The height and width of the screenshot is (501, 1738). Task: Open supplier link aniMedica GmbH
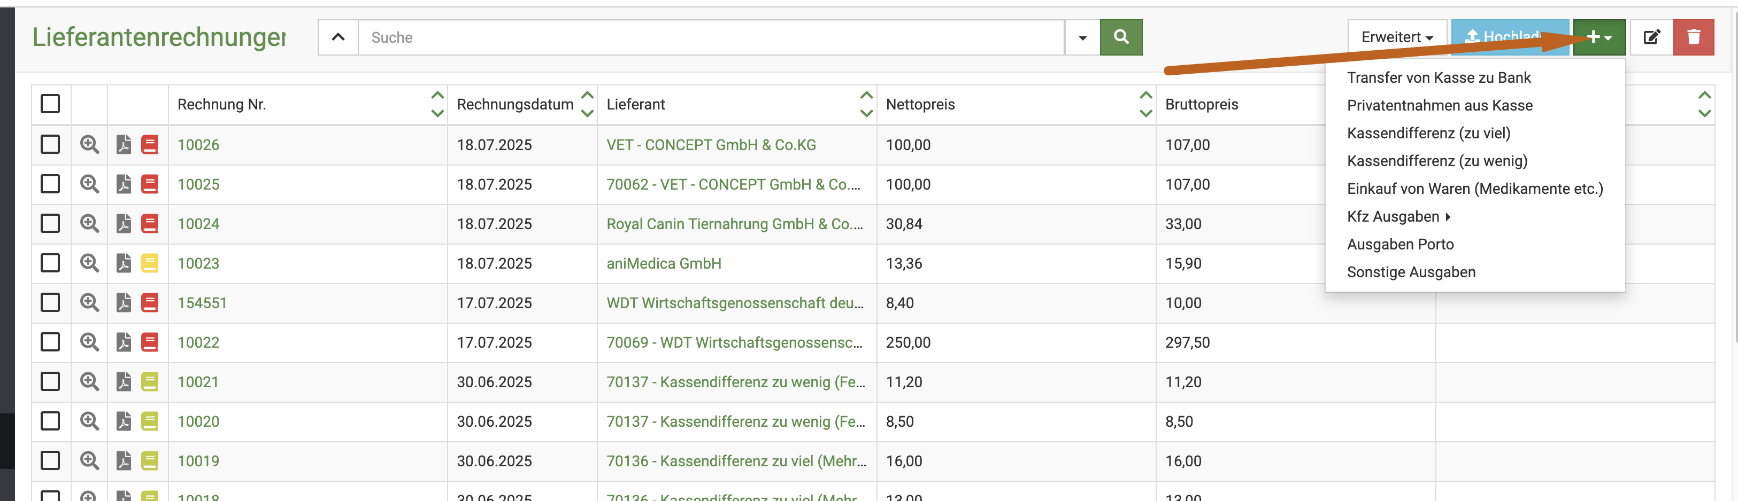point(663,263)
